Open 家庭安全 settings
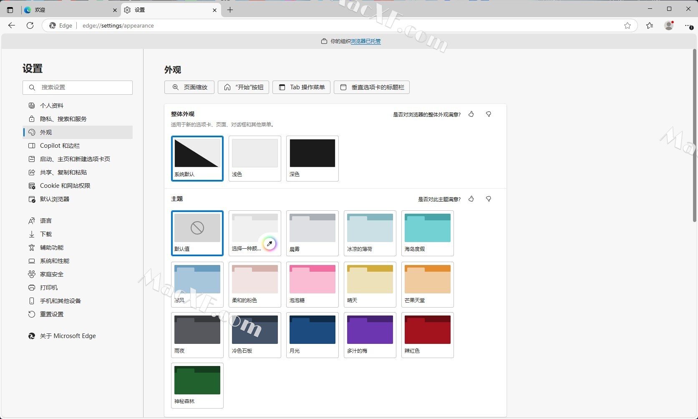 click(x=78, y=274)
